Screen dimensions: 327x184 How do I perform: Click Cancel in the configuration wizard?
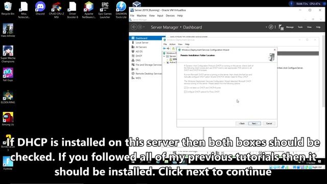(x=269, y=124)
